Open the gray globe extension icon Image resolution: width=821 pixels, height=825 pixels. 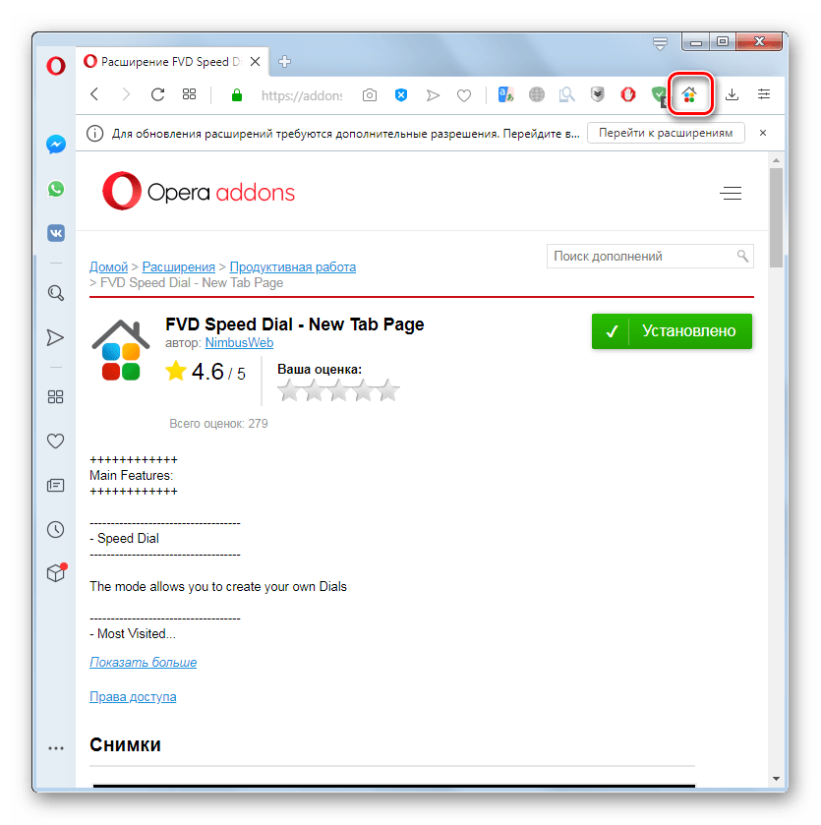[537, 94]
